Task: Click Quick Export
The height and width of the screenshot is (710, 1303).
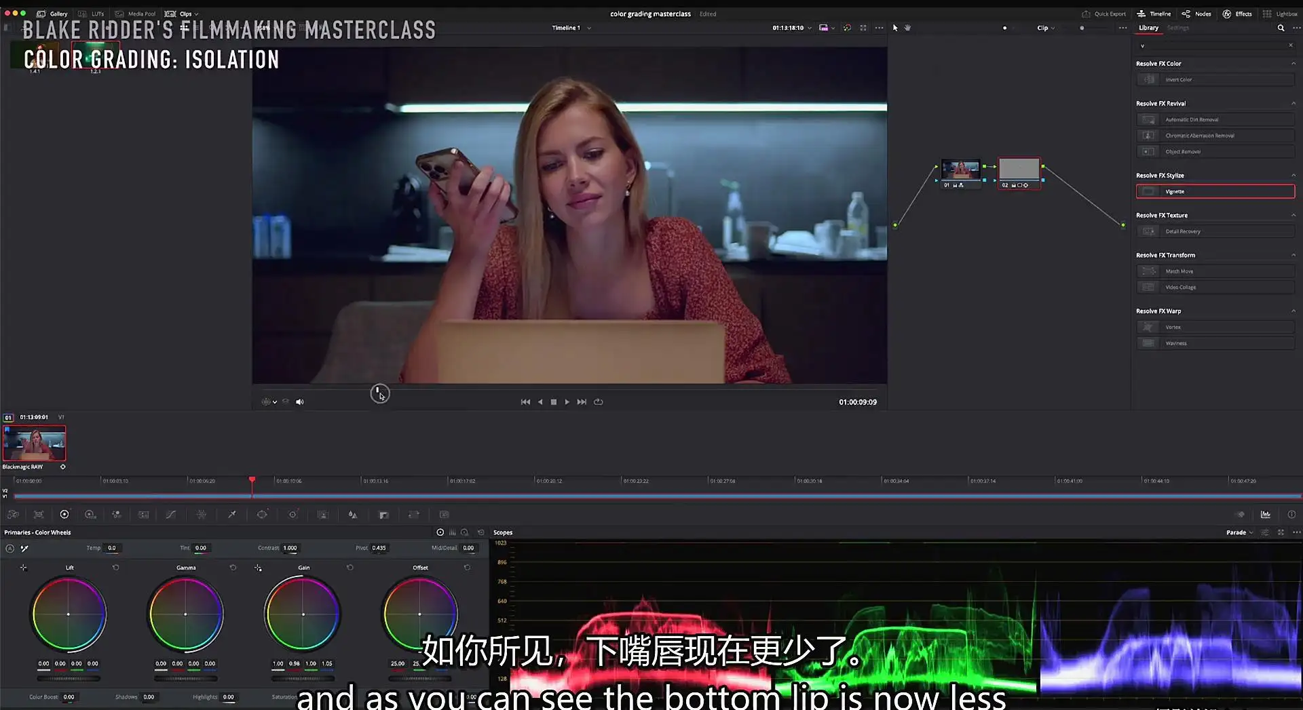Action: tap(1103, 14)
